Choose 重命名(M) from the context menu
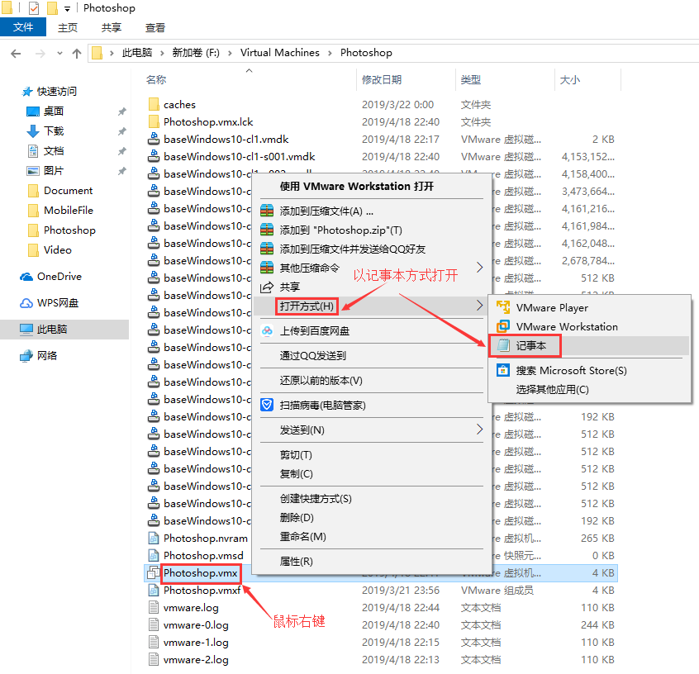Image resolution: width=699 pixels, height=674 pixels. [x=302, y=537]
